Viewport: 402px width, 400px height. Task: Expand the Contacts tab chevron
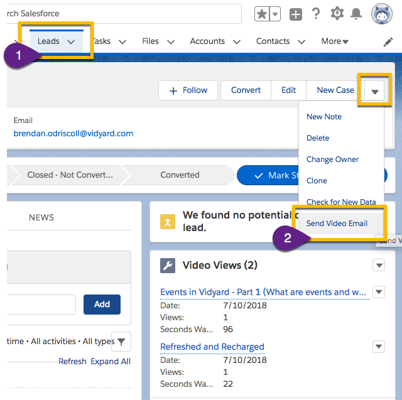[x=301, y=42]
